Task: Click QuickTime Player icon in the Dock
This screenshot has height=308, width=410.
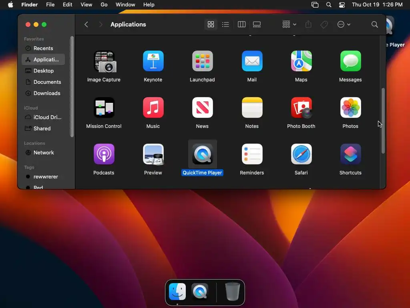Action: point(200,292)
